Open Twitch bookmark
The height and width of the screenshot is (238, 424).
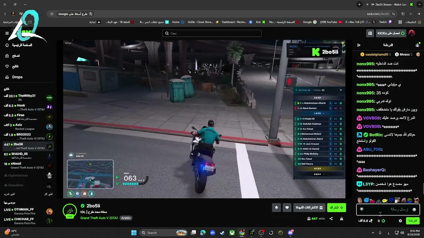click(x=385, y=22)
